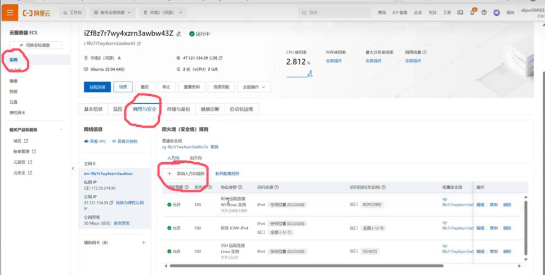Click the edit pencil next to instance name
545x275 pixels.
click(x=179, y=34)
